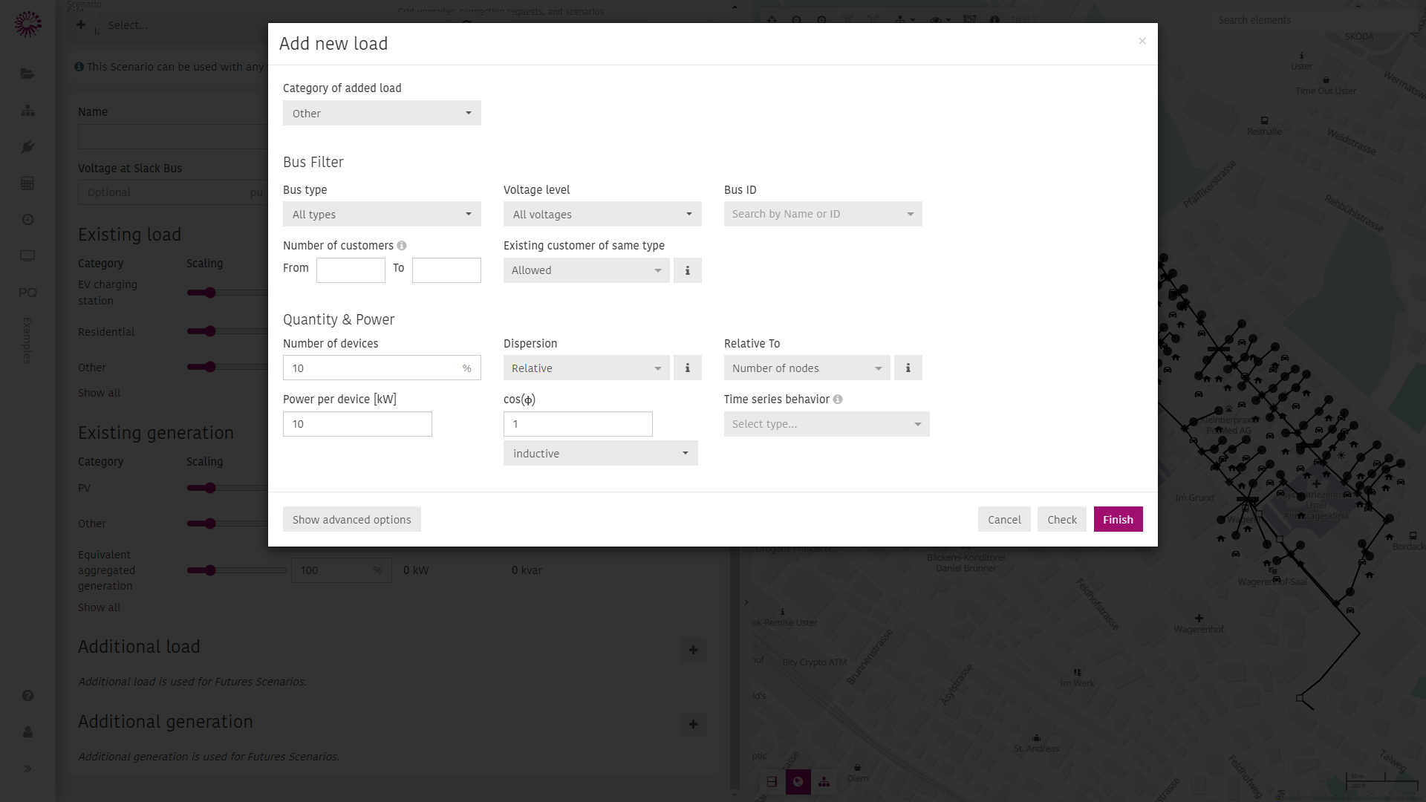Open the PQ item in left sidebar
Screen dimensions: 1426x802
(27, 292)
